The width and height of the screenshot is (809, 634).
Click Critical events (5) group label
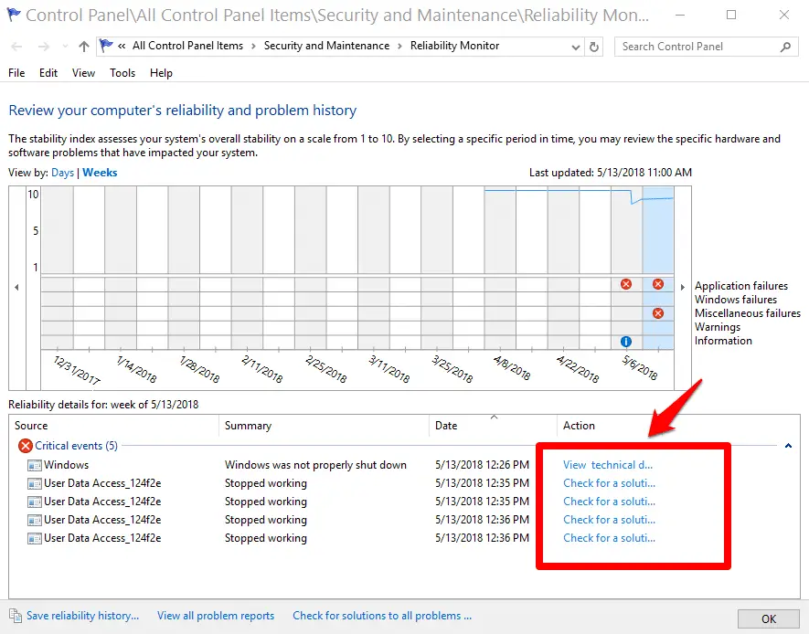click(x=77, y=446)
